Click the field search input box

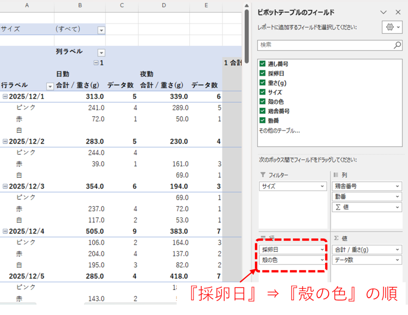pos(325,45)
